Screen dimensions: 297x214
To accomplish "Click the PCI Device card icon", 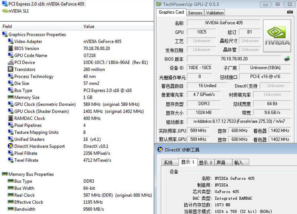I will (x=11, y=62).
